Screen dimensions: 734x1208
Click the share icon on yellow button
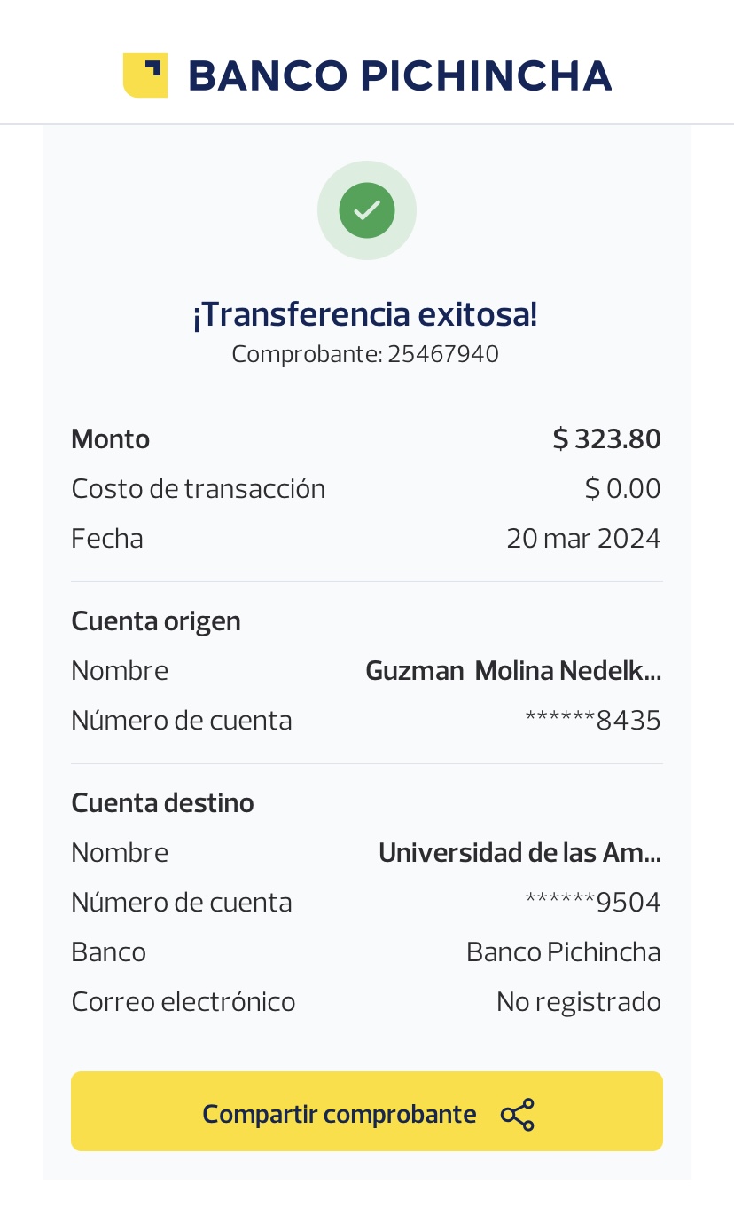(518, 1115)
